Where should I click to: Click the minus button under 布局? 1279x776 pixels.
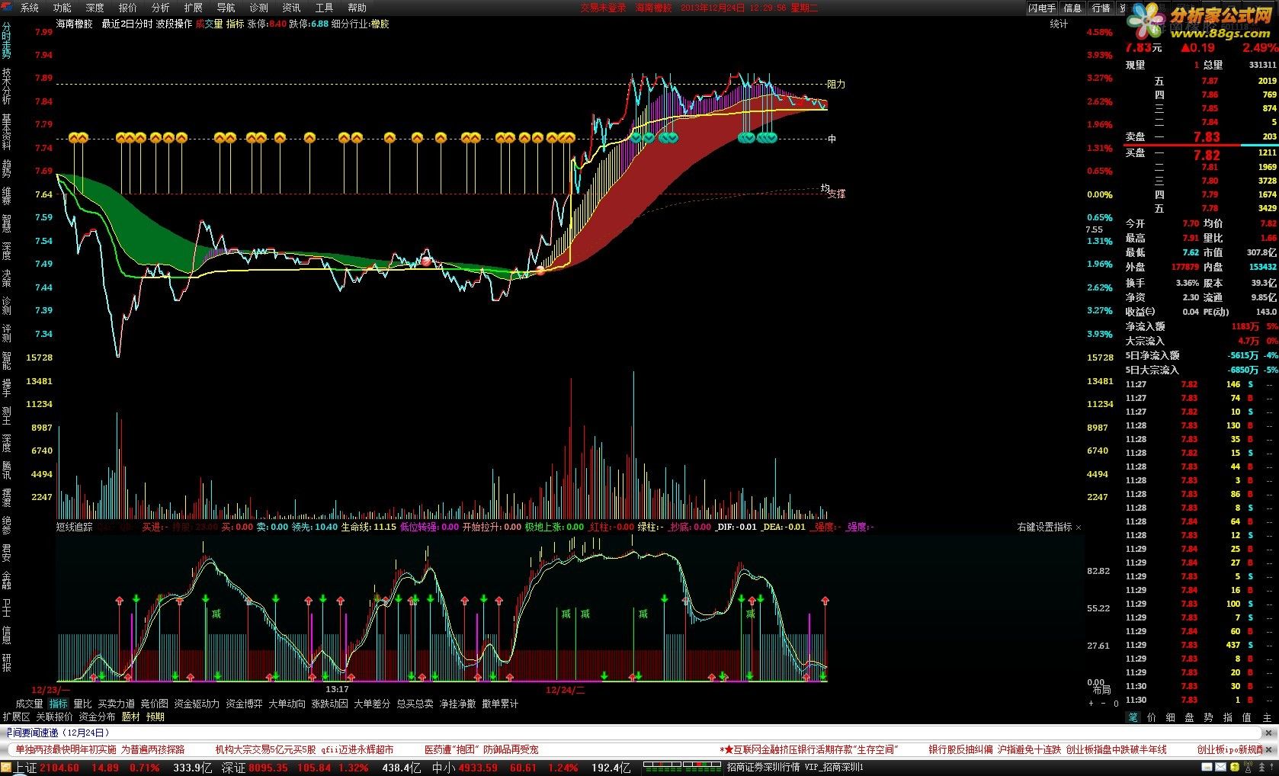(x=1103, y=704)
